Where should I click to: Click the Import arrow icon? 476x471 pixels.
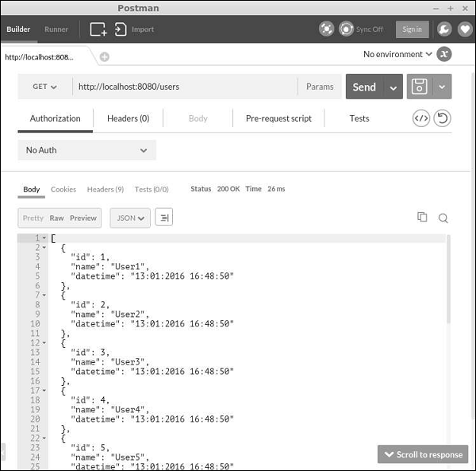[121, 29]
